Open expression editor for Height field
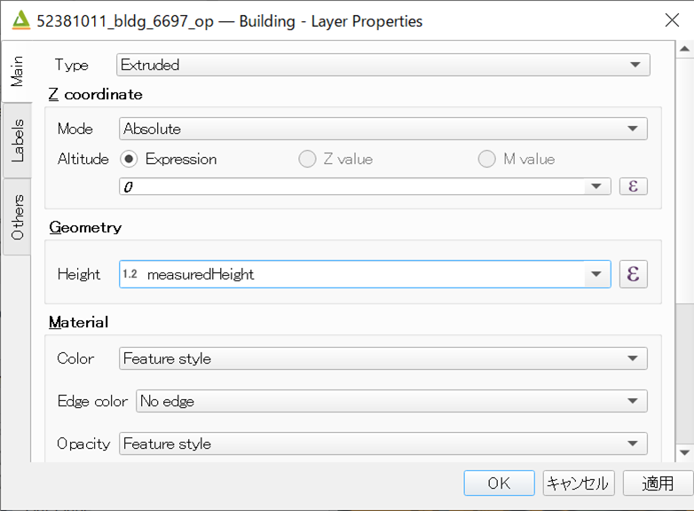The image size is (694, 511). click(x=633, y=274)
